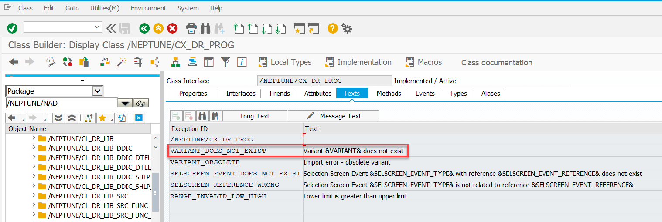The image size is (662, 222).
Task: Select the RANGE_INVALID_LOW_HIGH exception ID cell
Action: 236,196
